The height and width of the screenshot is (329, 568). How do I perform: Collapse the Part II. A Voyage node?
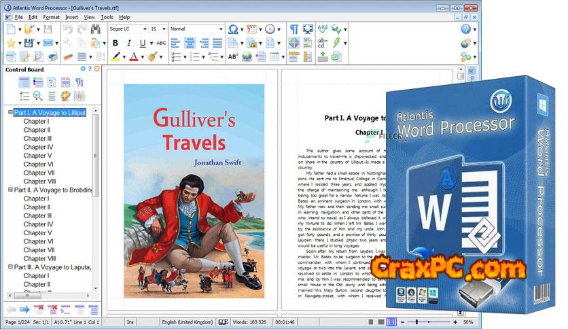pos(10,190)
